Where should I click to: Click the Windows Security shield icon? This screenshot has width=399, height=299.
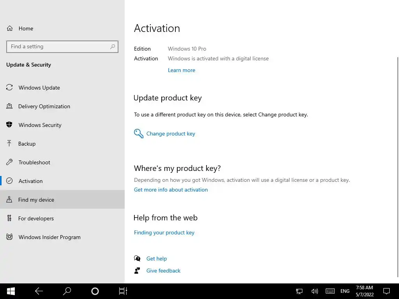pyautogui.click(x=9, y=125)
